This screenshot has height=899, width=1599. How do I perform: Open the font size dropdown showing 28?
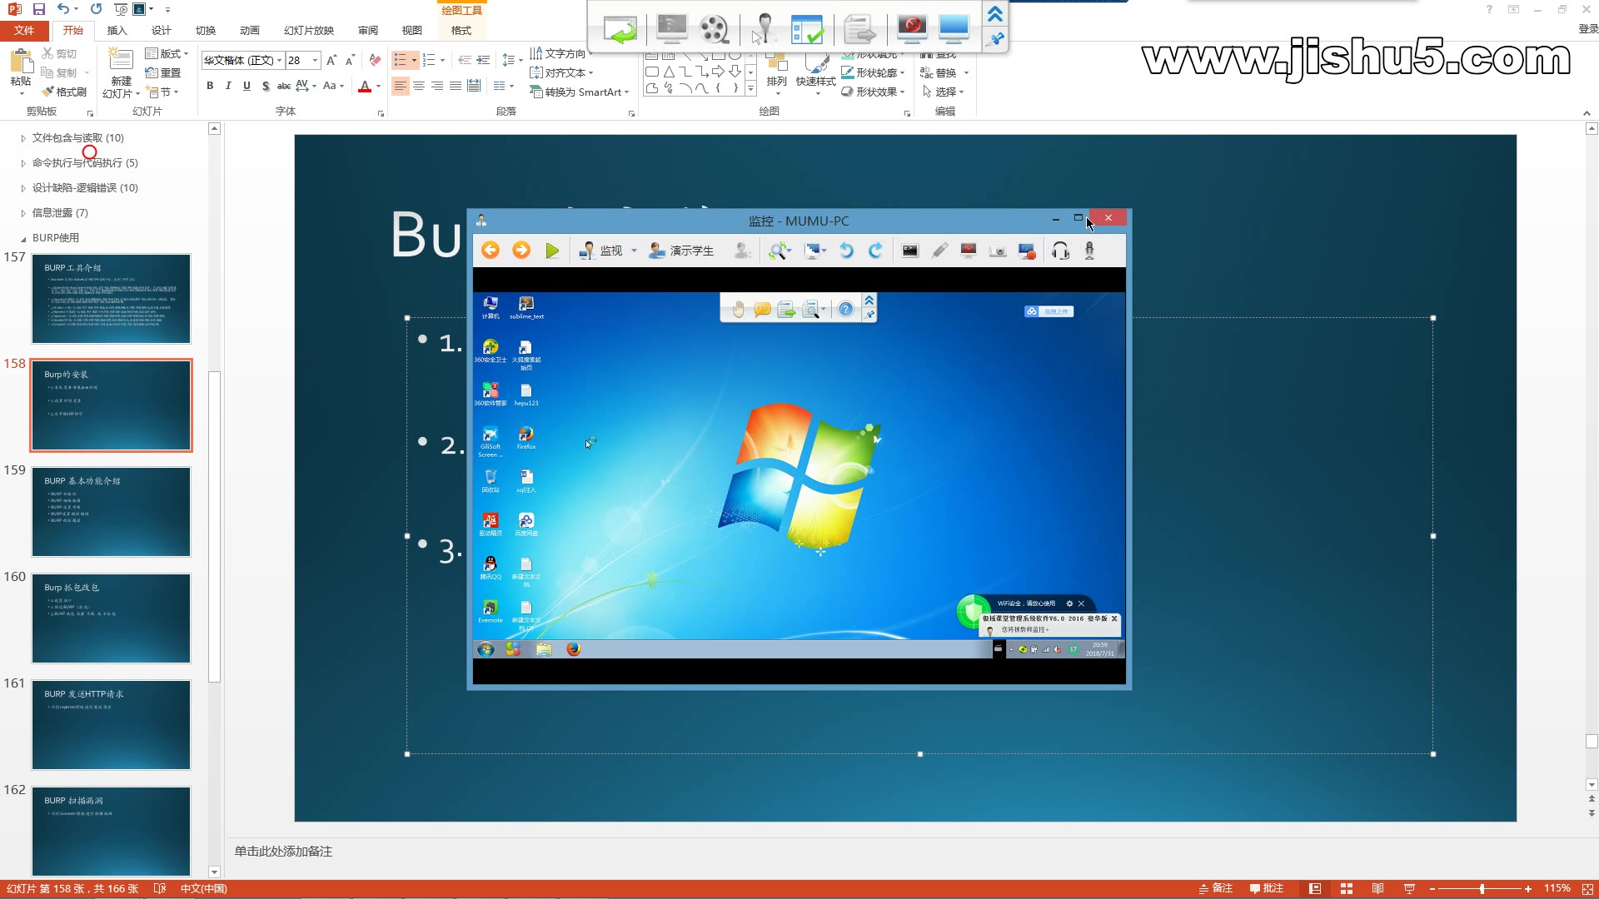pos(315,60)
